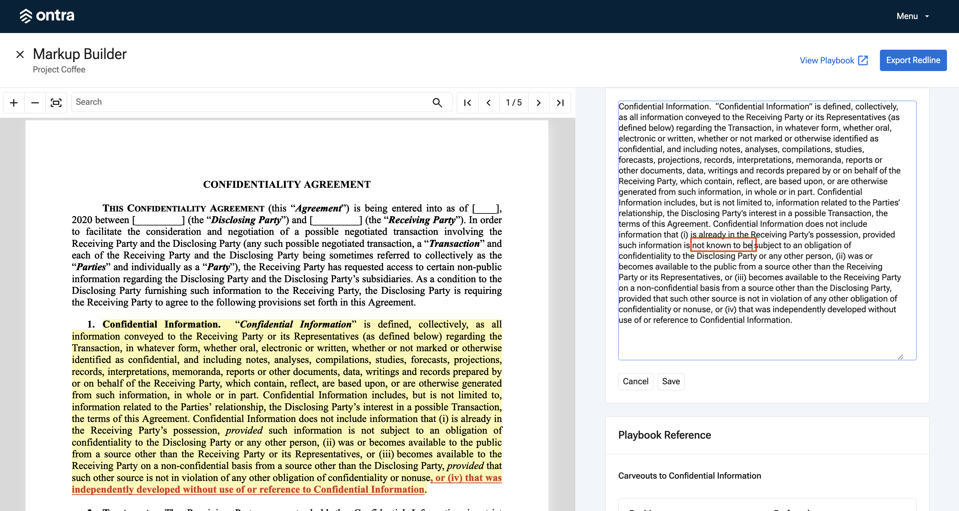
Task: Open the Menu dropdown
Action: pos(913,16)
